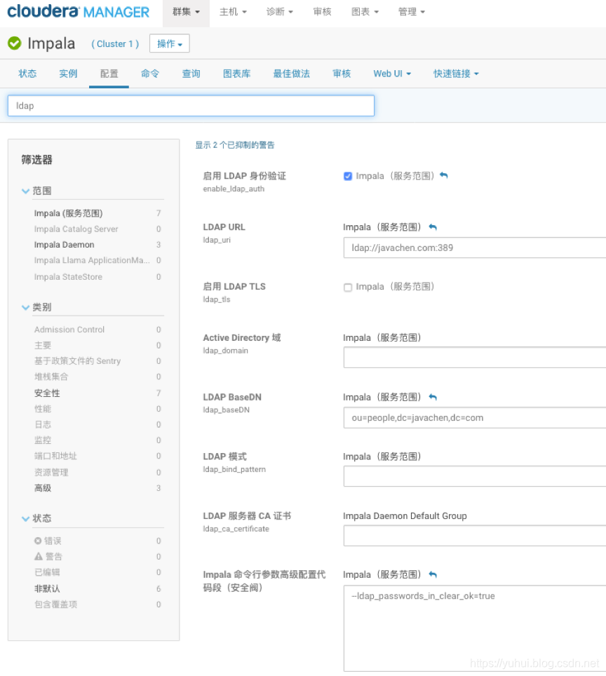
Task: Open the 审核 tab under Impala
Action: (x=342, y=74)
